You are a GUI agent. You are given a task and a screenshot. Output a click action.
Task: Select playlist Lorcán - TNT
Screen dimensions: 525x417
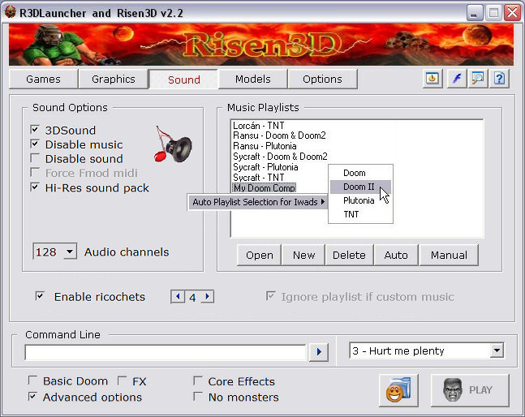(259, 126)
